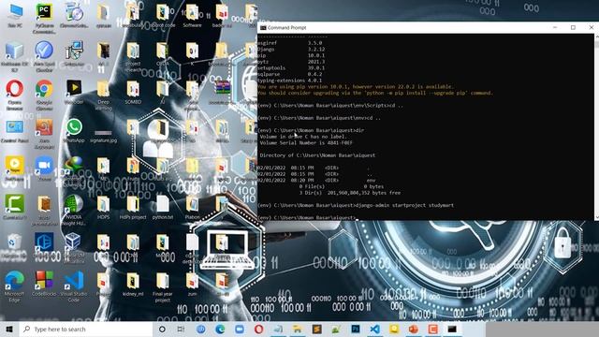The height and width of the screenshot is (337, 599).
Task: Open This PC desktop icon
Action: (15, 15)
